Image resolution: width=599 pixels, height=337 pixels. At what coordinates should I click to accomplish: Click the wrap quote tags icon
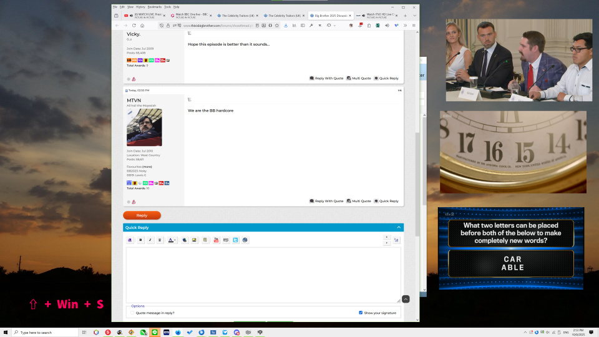[205, 240]
